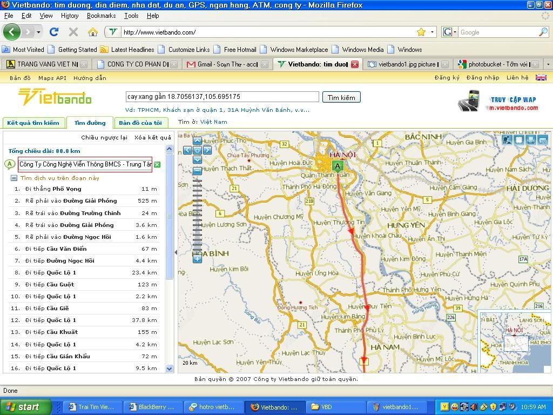This screenshot has height=415, width=553.
Task: Click the rightmost map toolbar icon
Action: 543,140
